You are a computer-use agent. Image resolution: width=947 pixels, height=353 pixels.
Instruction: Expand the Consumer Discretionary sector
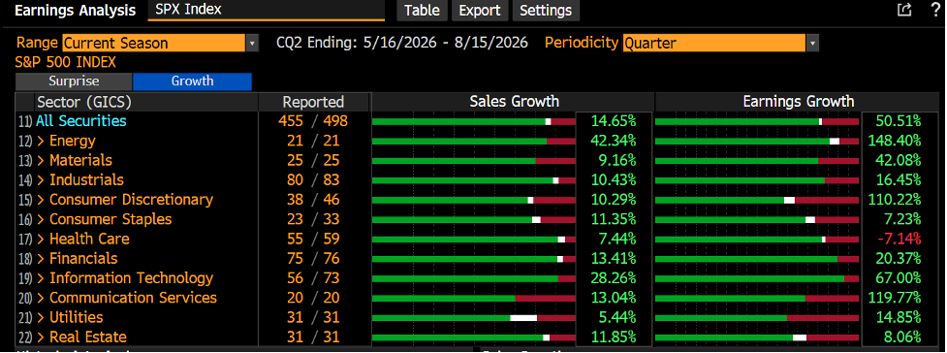click(124, 200)
